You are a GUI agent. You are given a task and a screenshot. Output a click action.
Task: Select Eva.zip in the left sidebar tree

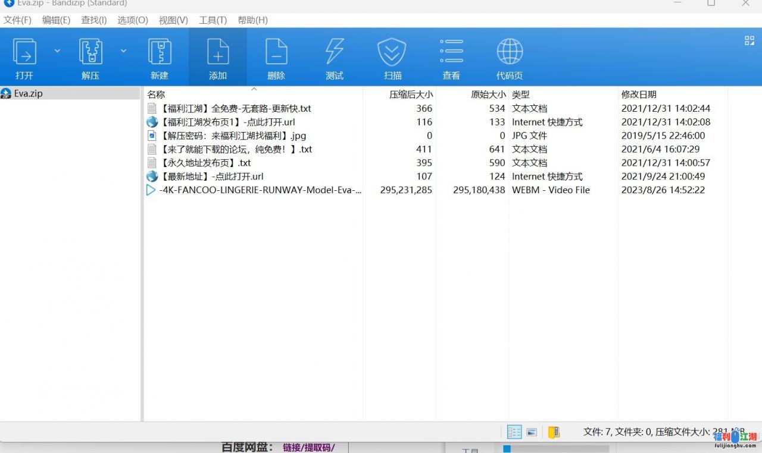coord(29,93)
